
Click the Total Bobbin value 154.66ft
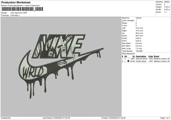(139, 51)
